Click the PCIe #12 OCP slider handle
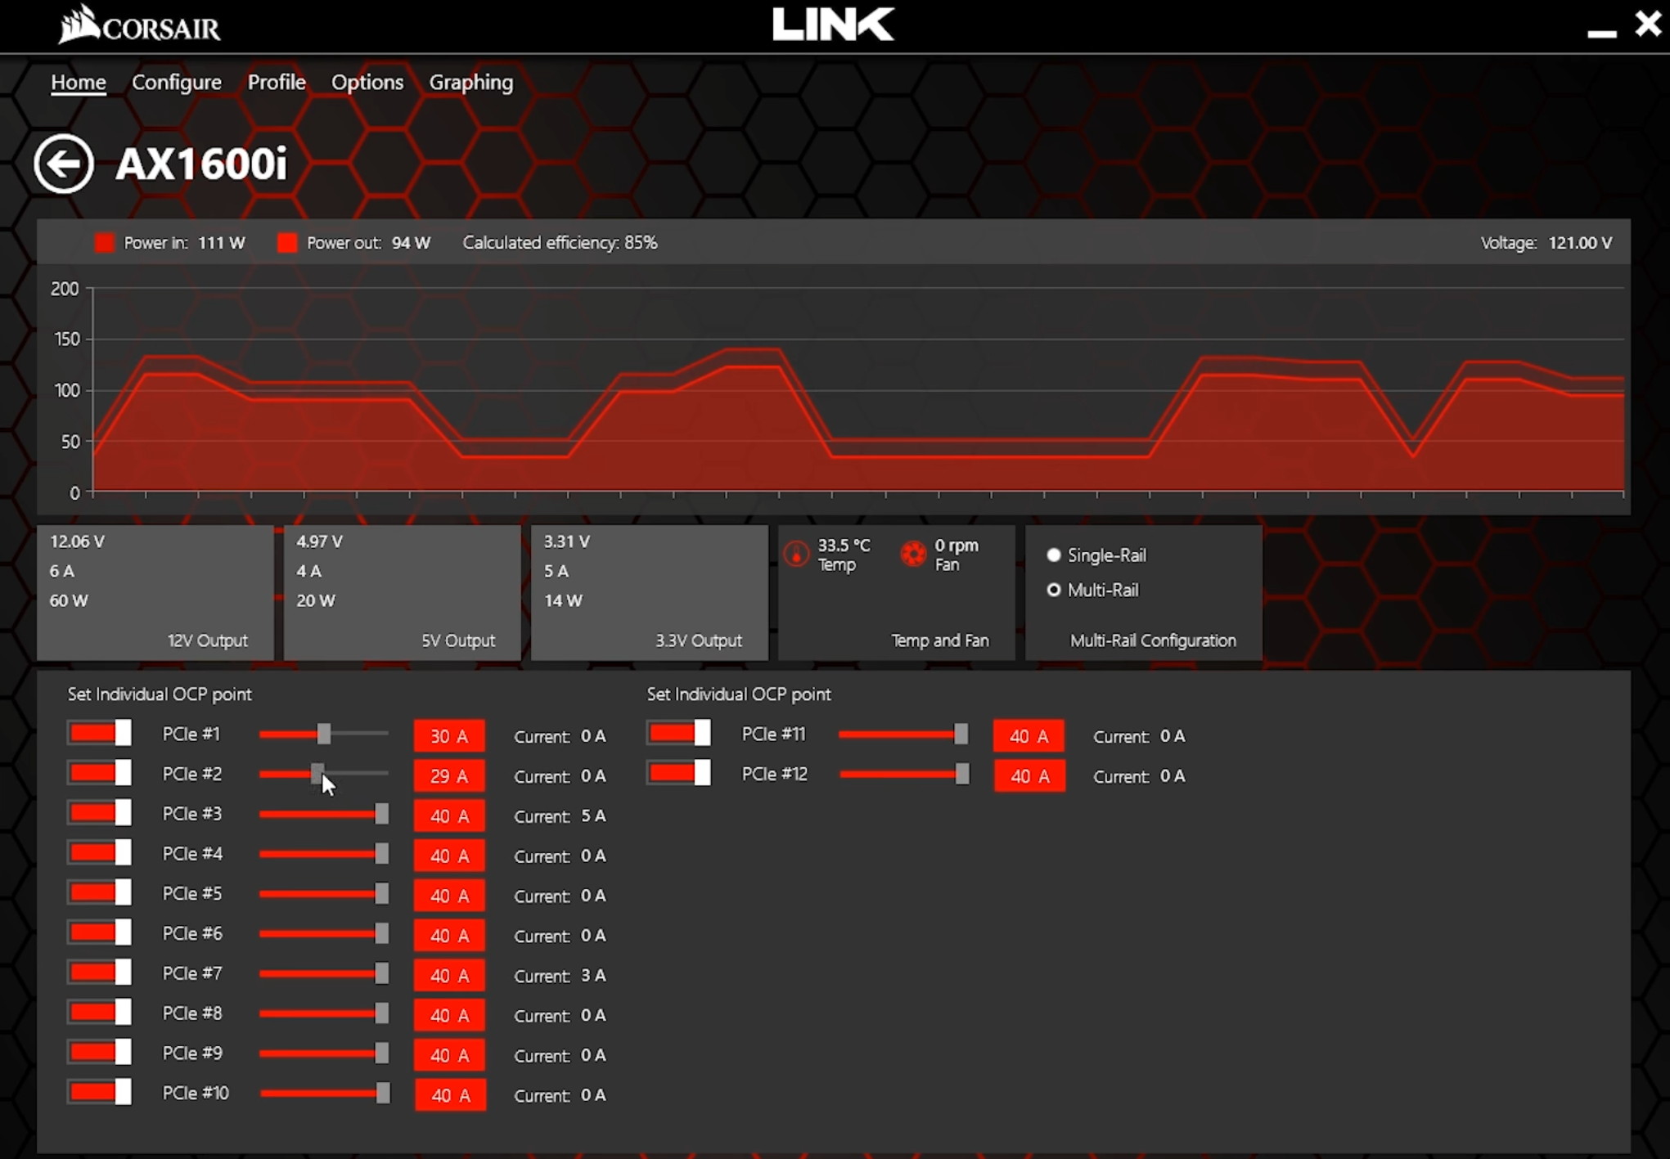 962,774
